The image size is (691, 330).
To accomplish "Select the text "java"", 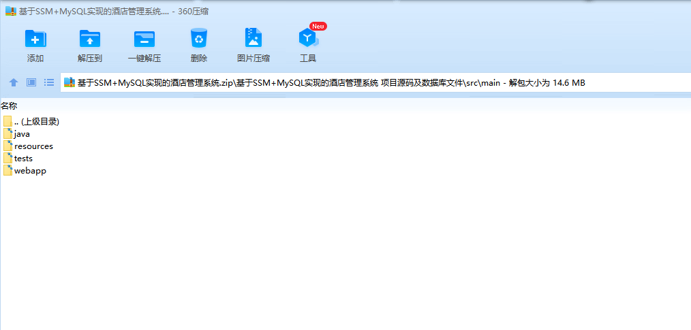I will [22, 134].
